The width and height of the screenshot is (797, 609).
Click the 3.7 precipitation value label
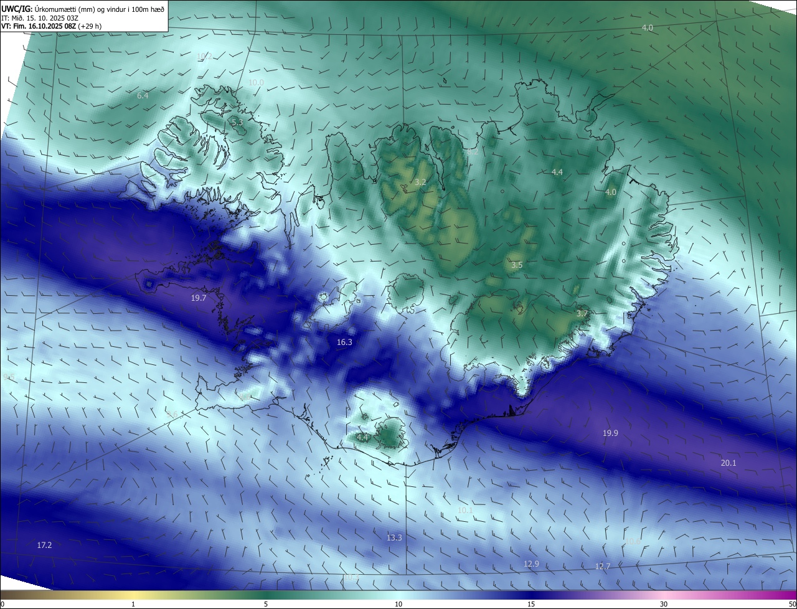(582, 314)
